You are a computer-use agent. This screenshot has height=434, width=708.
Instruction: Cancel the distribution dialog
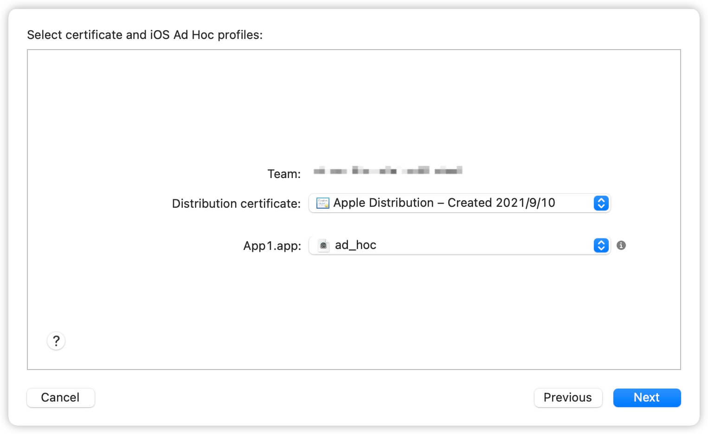(x=60, y=398)
